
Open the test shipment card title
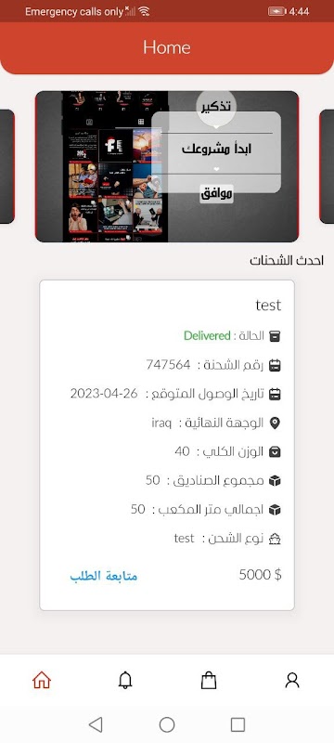[268, 306]
